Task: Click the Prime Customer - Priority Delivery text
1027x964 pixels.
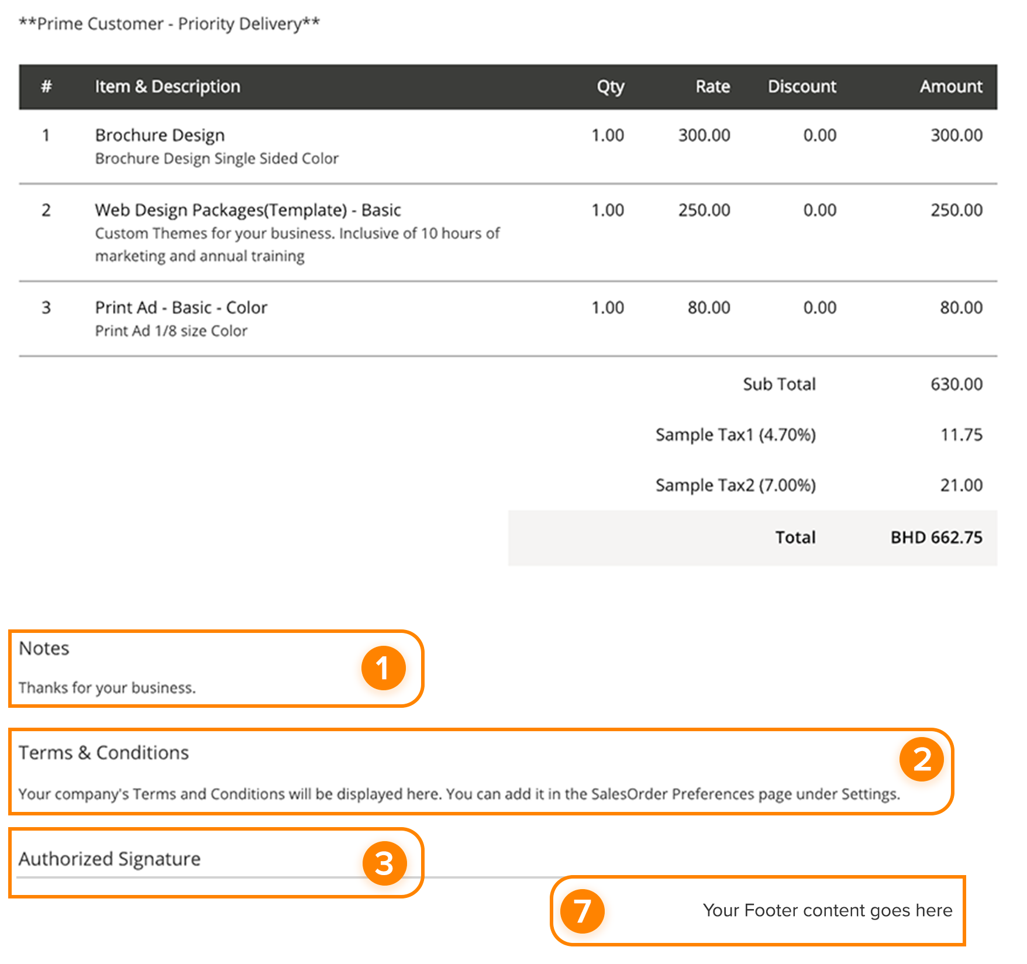Action: 170,24
